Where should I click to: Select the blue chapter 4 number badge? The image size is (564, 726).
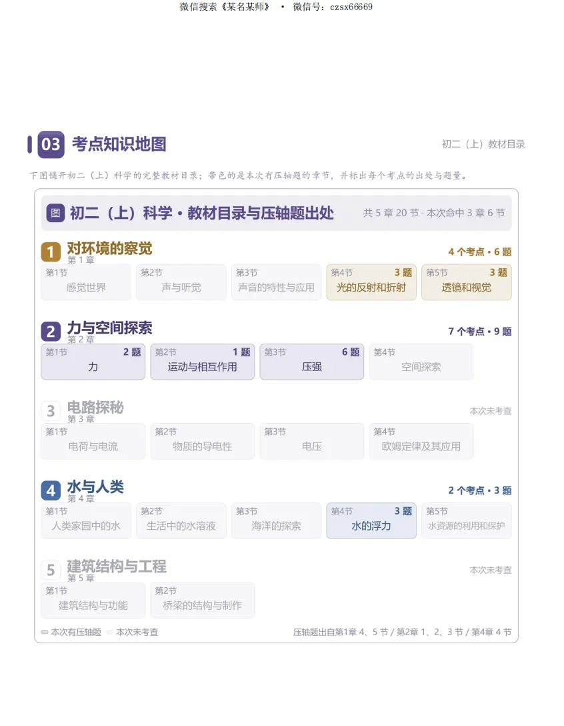[x=51, y=490]
